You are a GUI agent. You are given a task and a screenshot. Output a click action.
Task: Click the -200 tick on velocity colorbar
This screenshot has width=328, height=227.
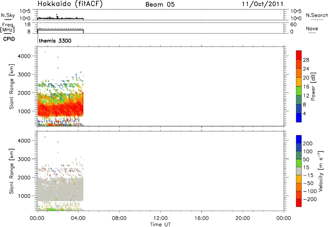pos(310,199)
